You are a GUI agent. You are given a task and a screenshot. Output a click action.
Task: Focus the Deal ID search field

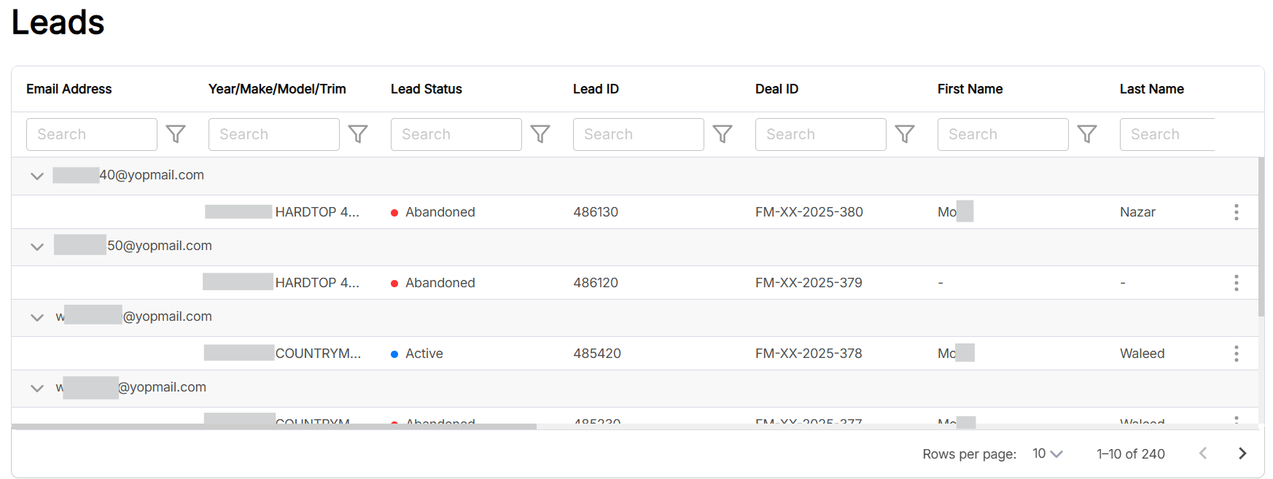(821, 134)
